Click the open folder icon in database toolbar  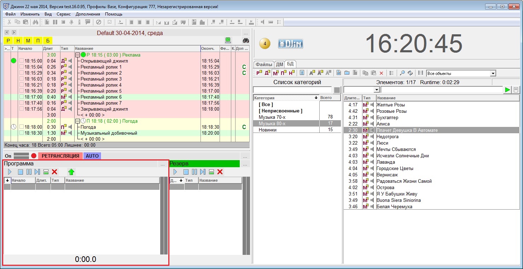point(347,73)
